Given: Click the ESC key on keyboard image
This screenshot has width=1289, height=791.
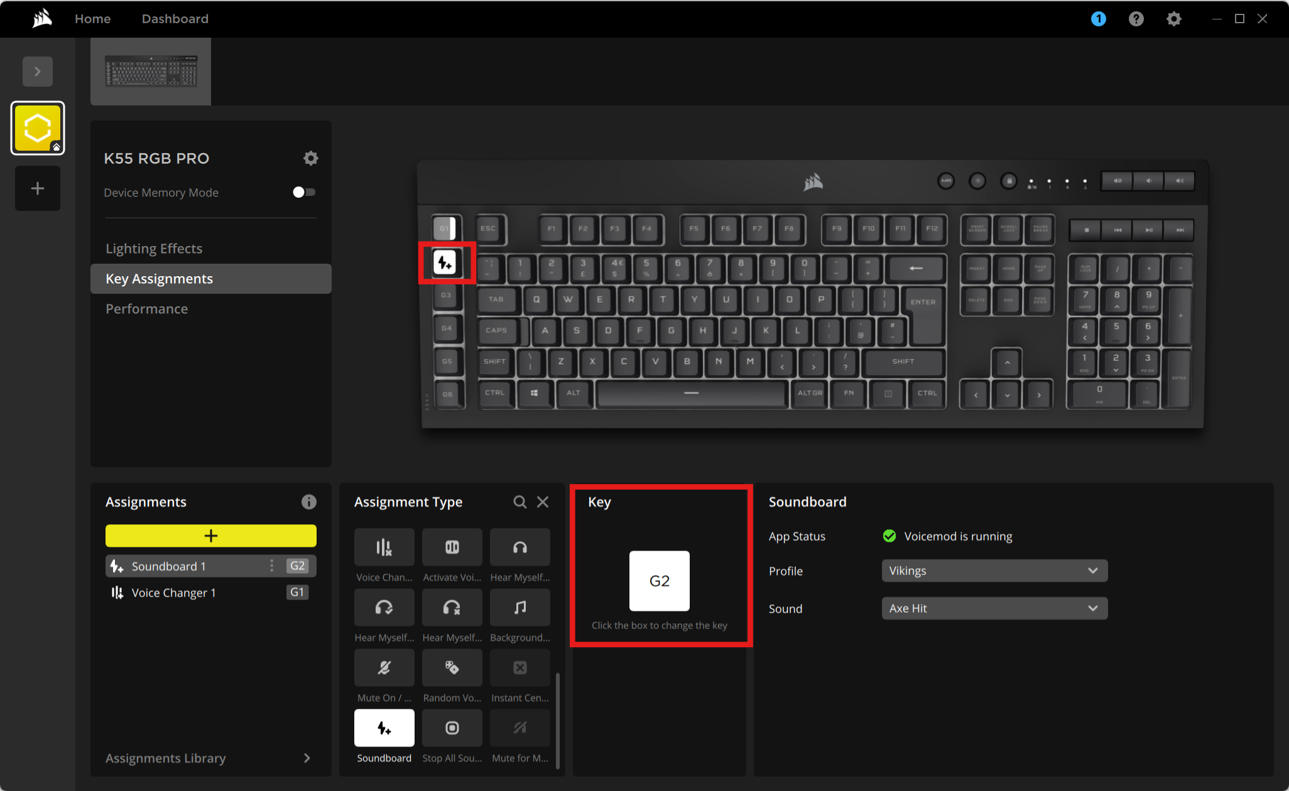Looking at the screenshot, I should 488,229.
